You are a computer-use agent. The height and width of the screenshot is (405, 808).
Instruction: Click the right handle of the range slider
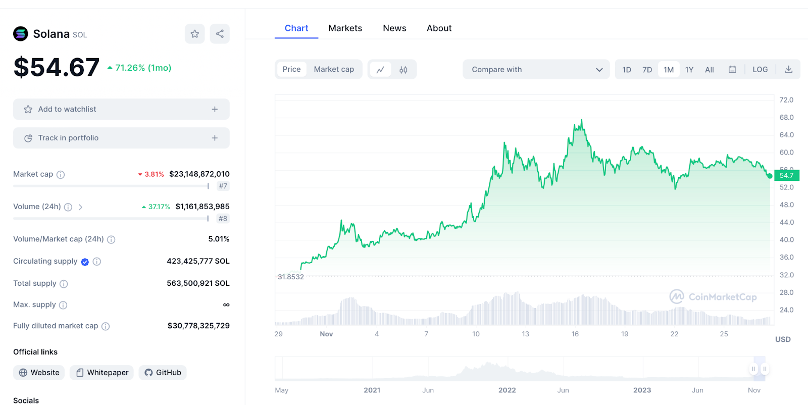tap(765, 369)
